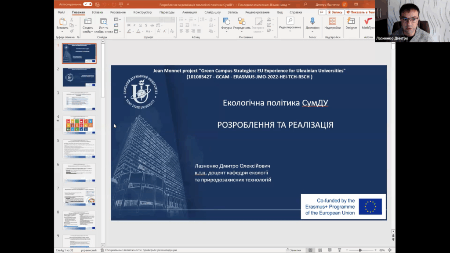Start slideshow from the status bar
Viewport: 450px width, 253px height.
coord(340,250)
